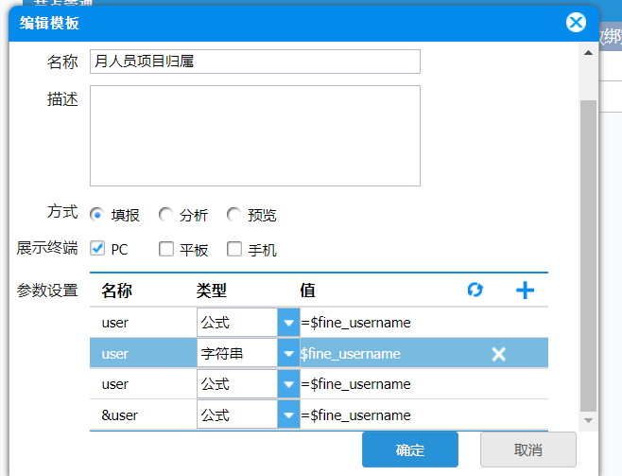Click the 名称 column header
The image size is (622, 476).
(116, 291)
